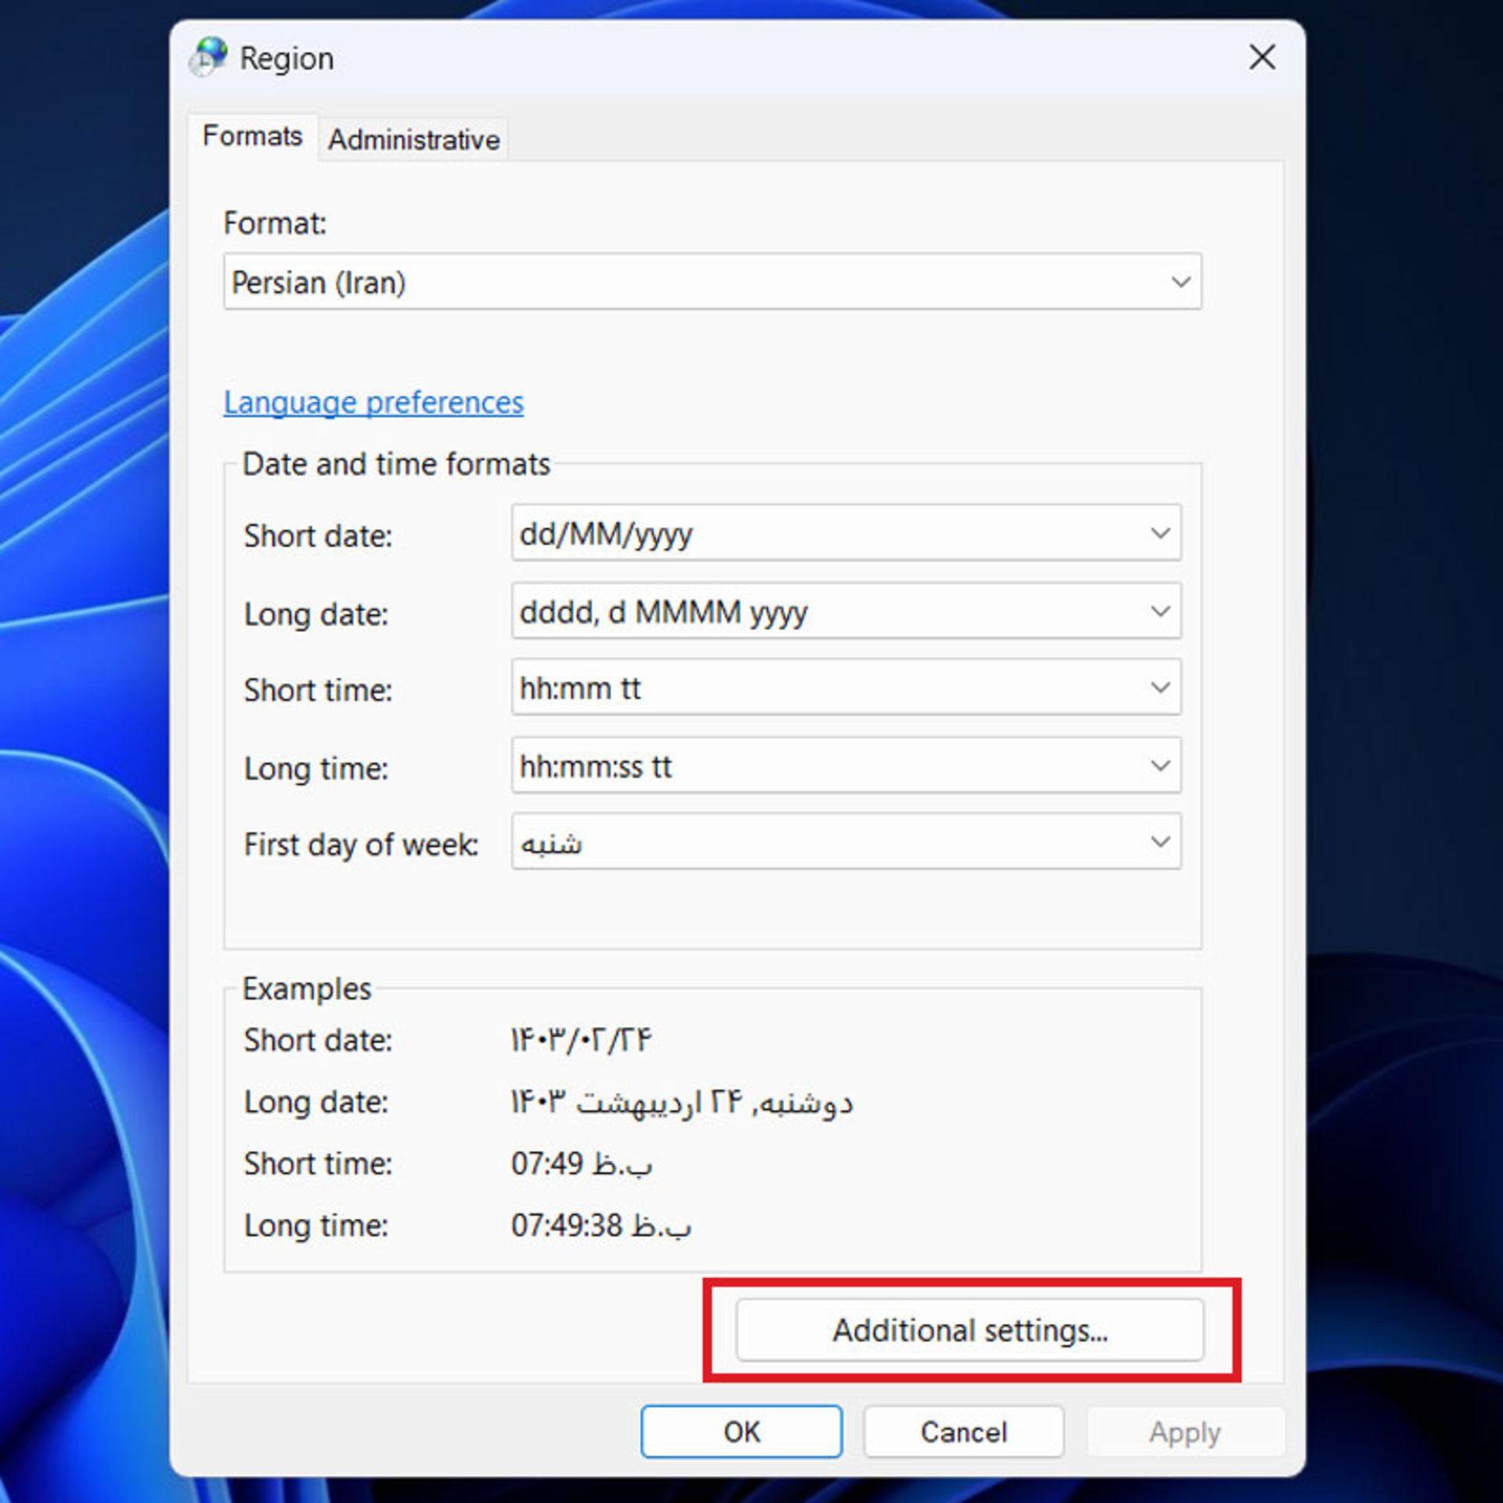Image resolution: width=1503 pixels, height=1503 pixels.
Task: Expand the Format Persian (Iran) dropdown
Action: [x=1180, y=282]
